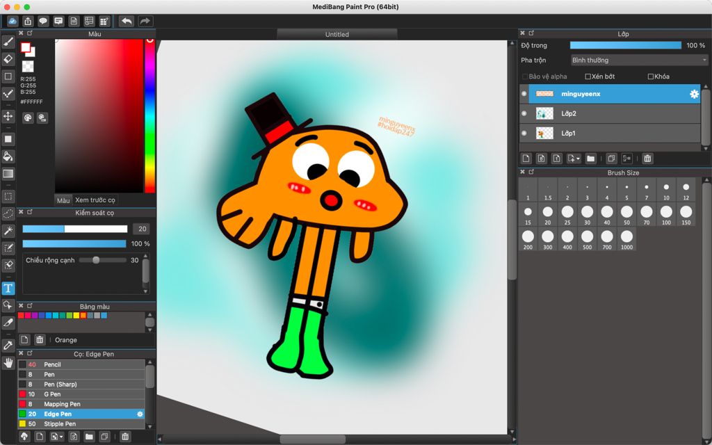Viewport: 712px width, 445px height.
Task: Set brush size to 1000
Action: point(626,239)
